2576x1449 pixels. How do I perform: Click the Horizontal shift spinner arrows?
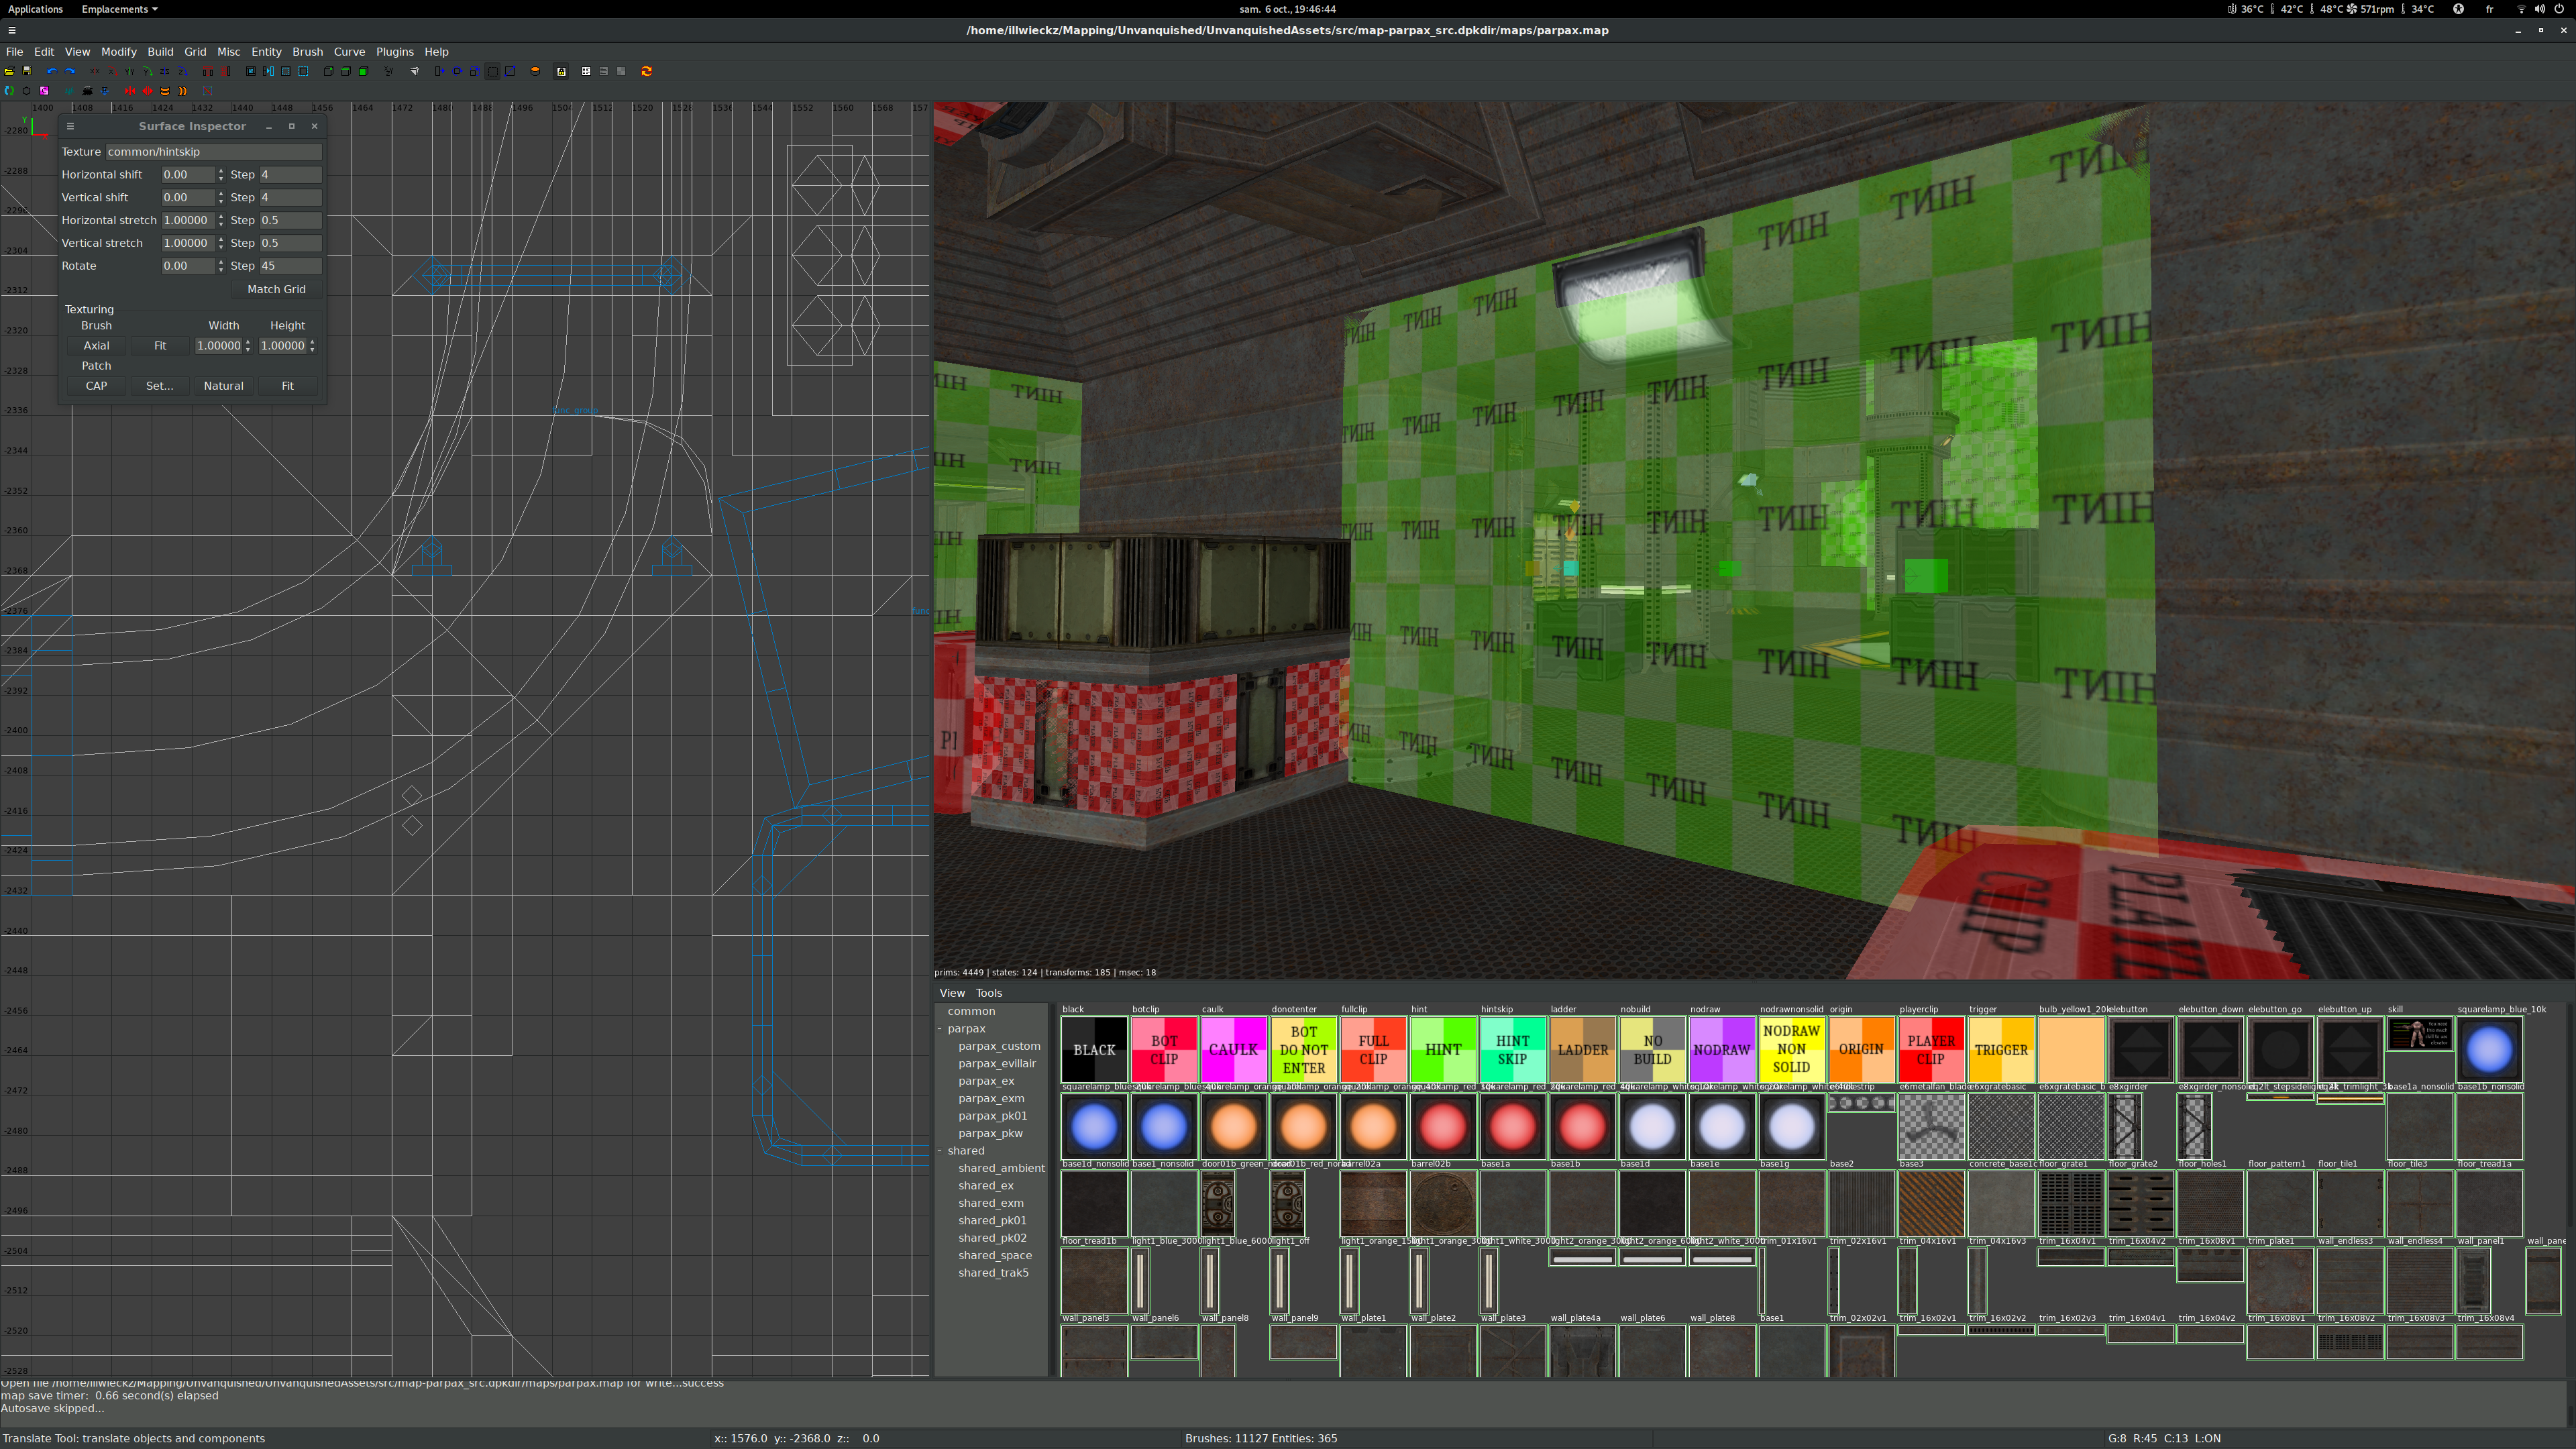(221, 174)
